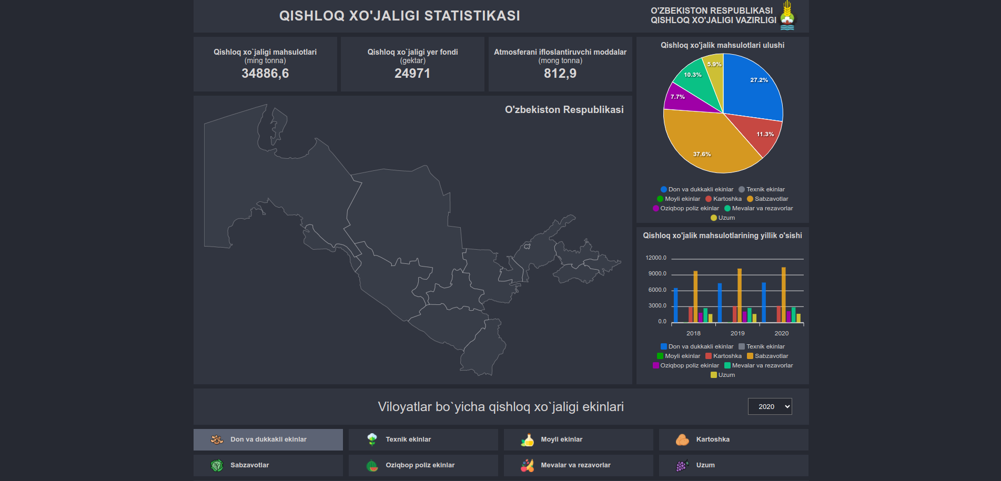Click the watermelon icon for Oziqbop poliz ekinlar
Image resolution: width=1001 pixels, height=481 pixels.
pyautogui.click(x=371, y=465)
